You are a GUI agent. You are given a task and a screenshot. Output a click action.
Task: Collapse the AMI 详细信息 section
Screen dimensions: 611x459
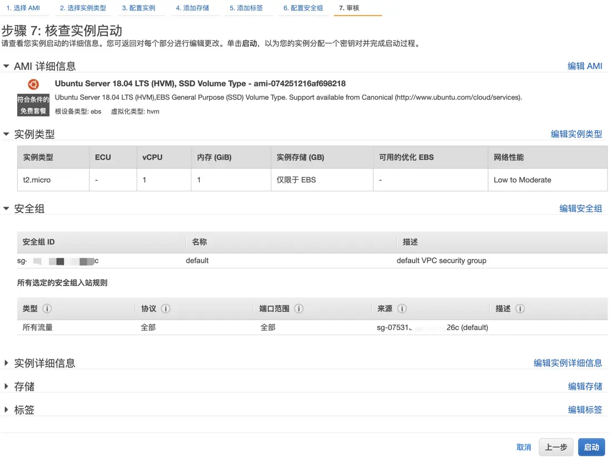click(x=6, y=66)
